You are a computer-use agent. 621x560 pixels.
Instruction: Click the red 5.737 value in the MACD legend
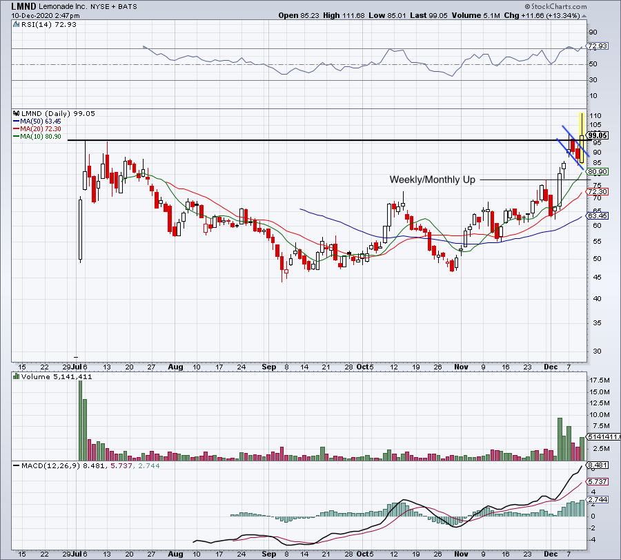(121, 465)
